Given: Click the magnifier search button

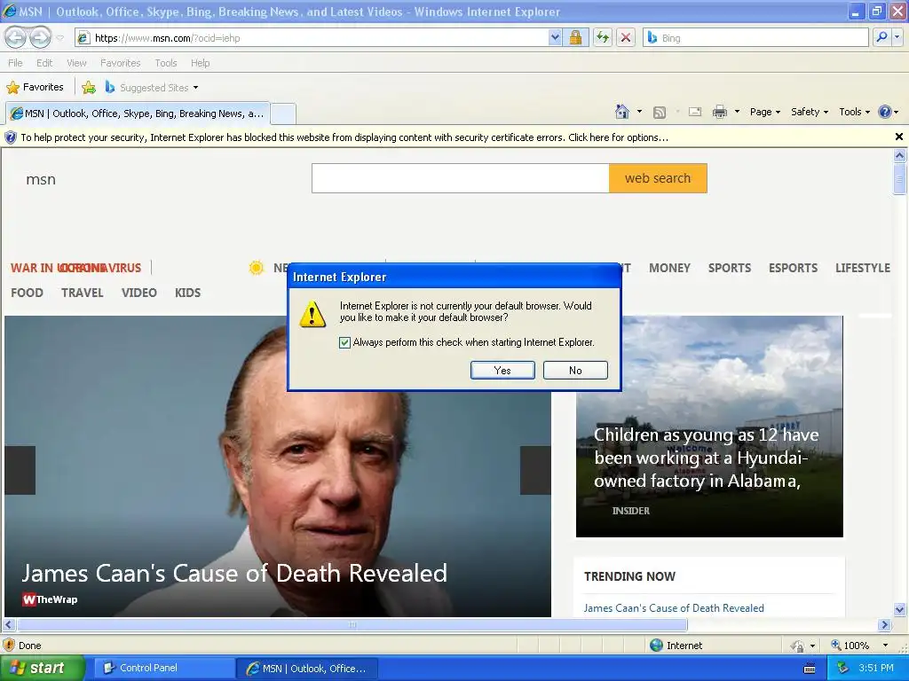Looking at the screenshot, I should click(881, 37).
